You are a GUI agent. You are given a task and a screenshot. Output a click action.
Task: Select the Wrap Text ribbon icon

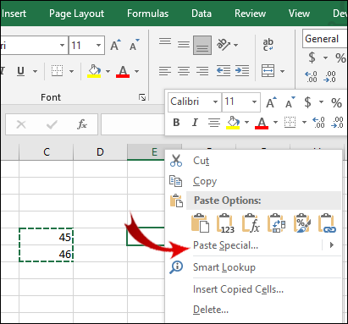[268, 45]
